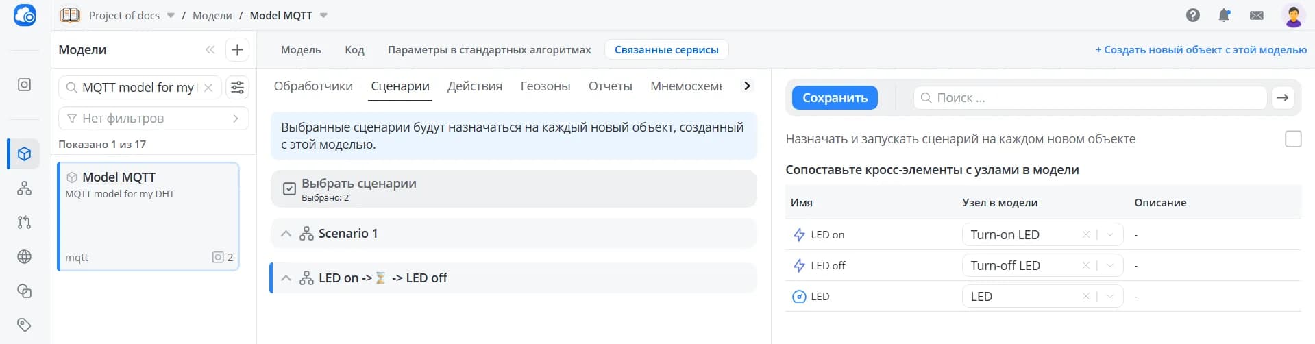Open the Сценарии sub-tab
The width and height of the screenshot is (1315, 344).
click(400, 86)
